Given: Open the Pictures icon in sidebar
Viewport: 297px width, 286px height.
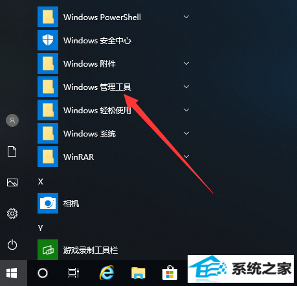Looking at the screenshot, I should 12,182.
